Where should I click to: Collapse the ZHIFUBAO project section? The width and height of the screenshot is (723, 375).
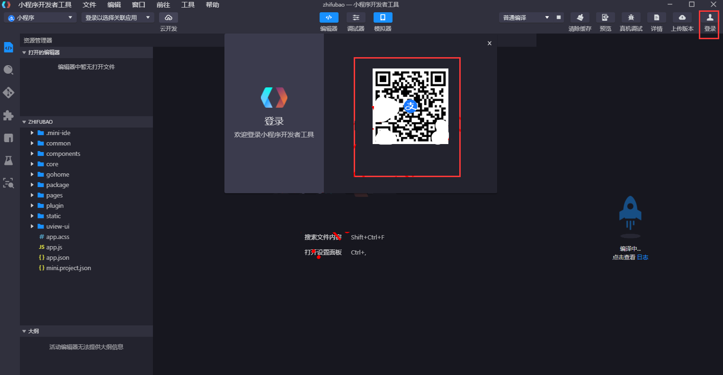(86, 122)
